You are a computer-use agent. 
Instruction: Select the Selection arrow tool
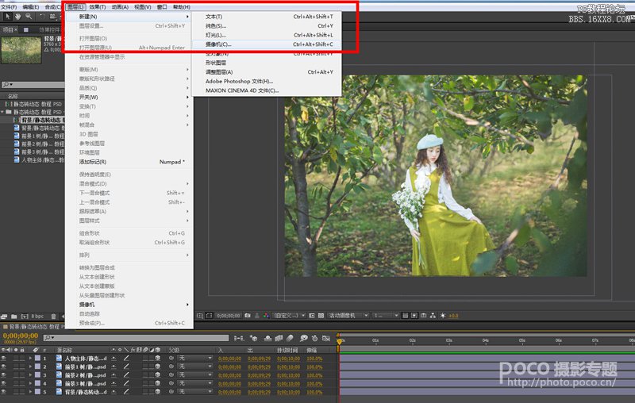[x=8, y=16]
